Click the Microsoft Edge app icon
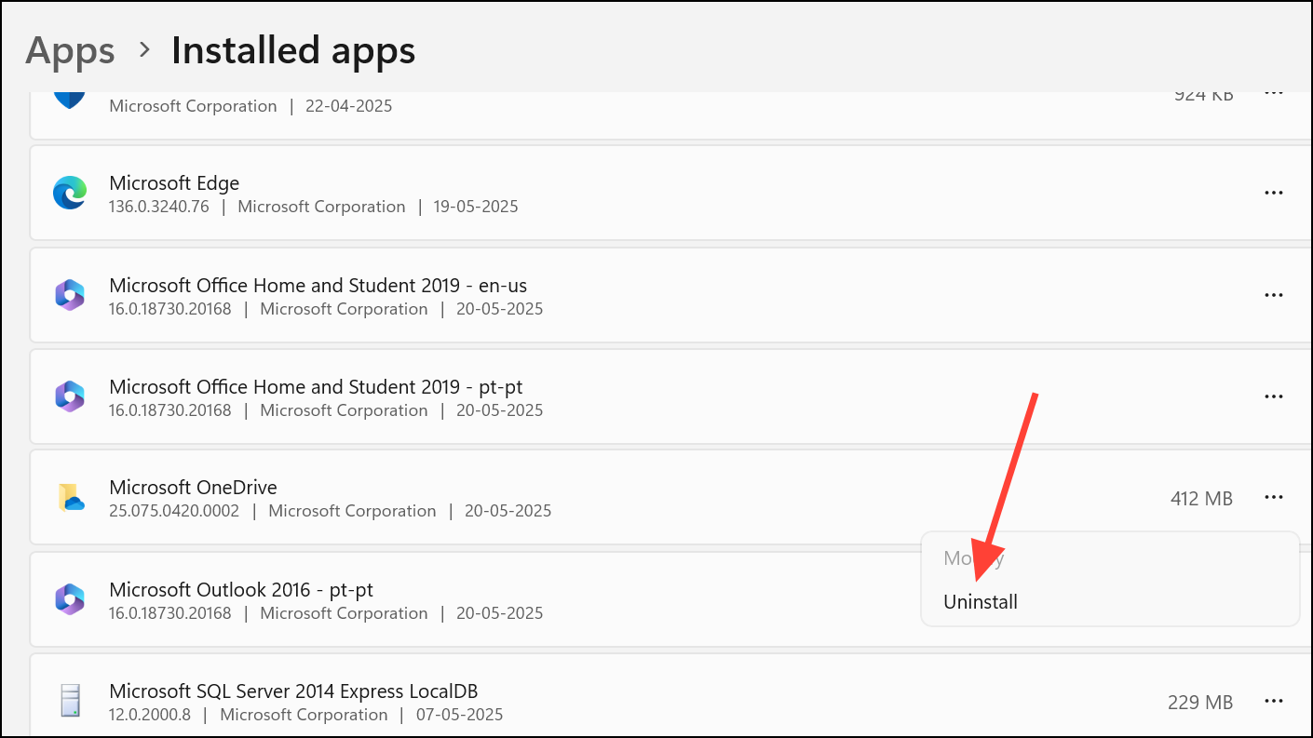The width and height of the screenshot is (1313, 738). [x=70, y=193]
